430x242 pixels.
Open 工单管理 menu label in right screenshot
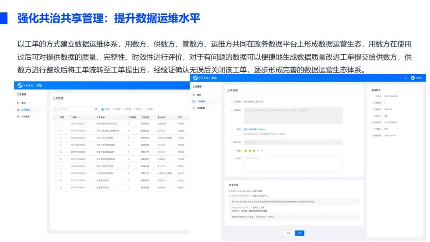click(201, 101)
